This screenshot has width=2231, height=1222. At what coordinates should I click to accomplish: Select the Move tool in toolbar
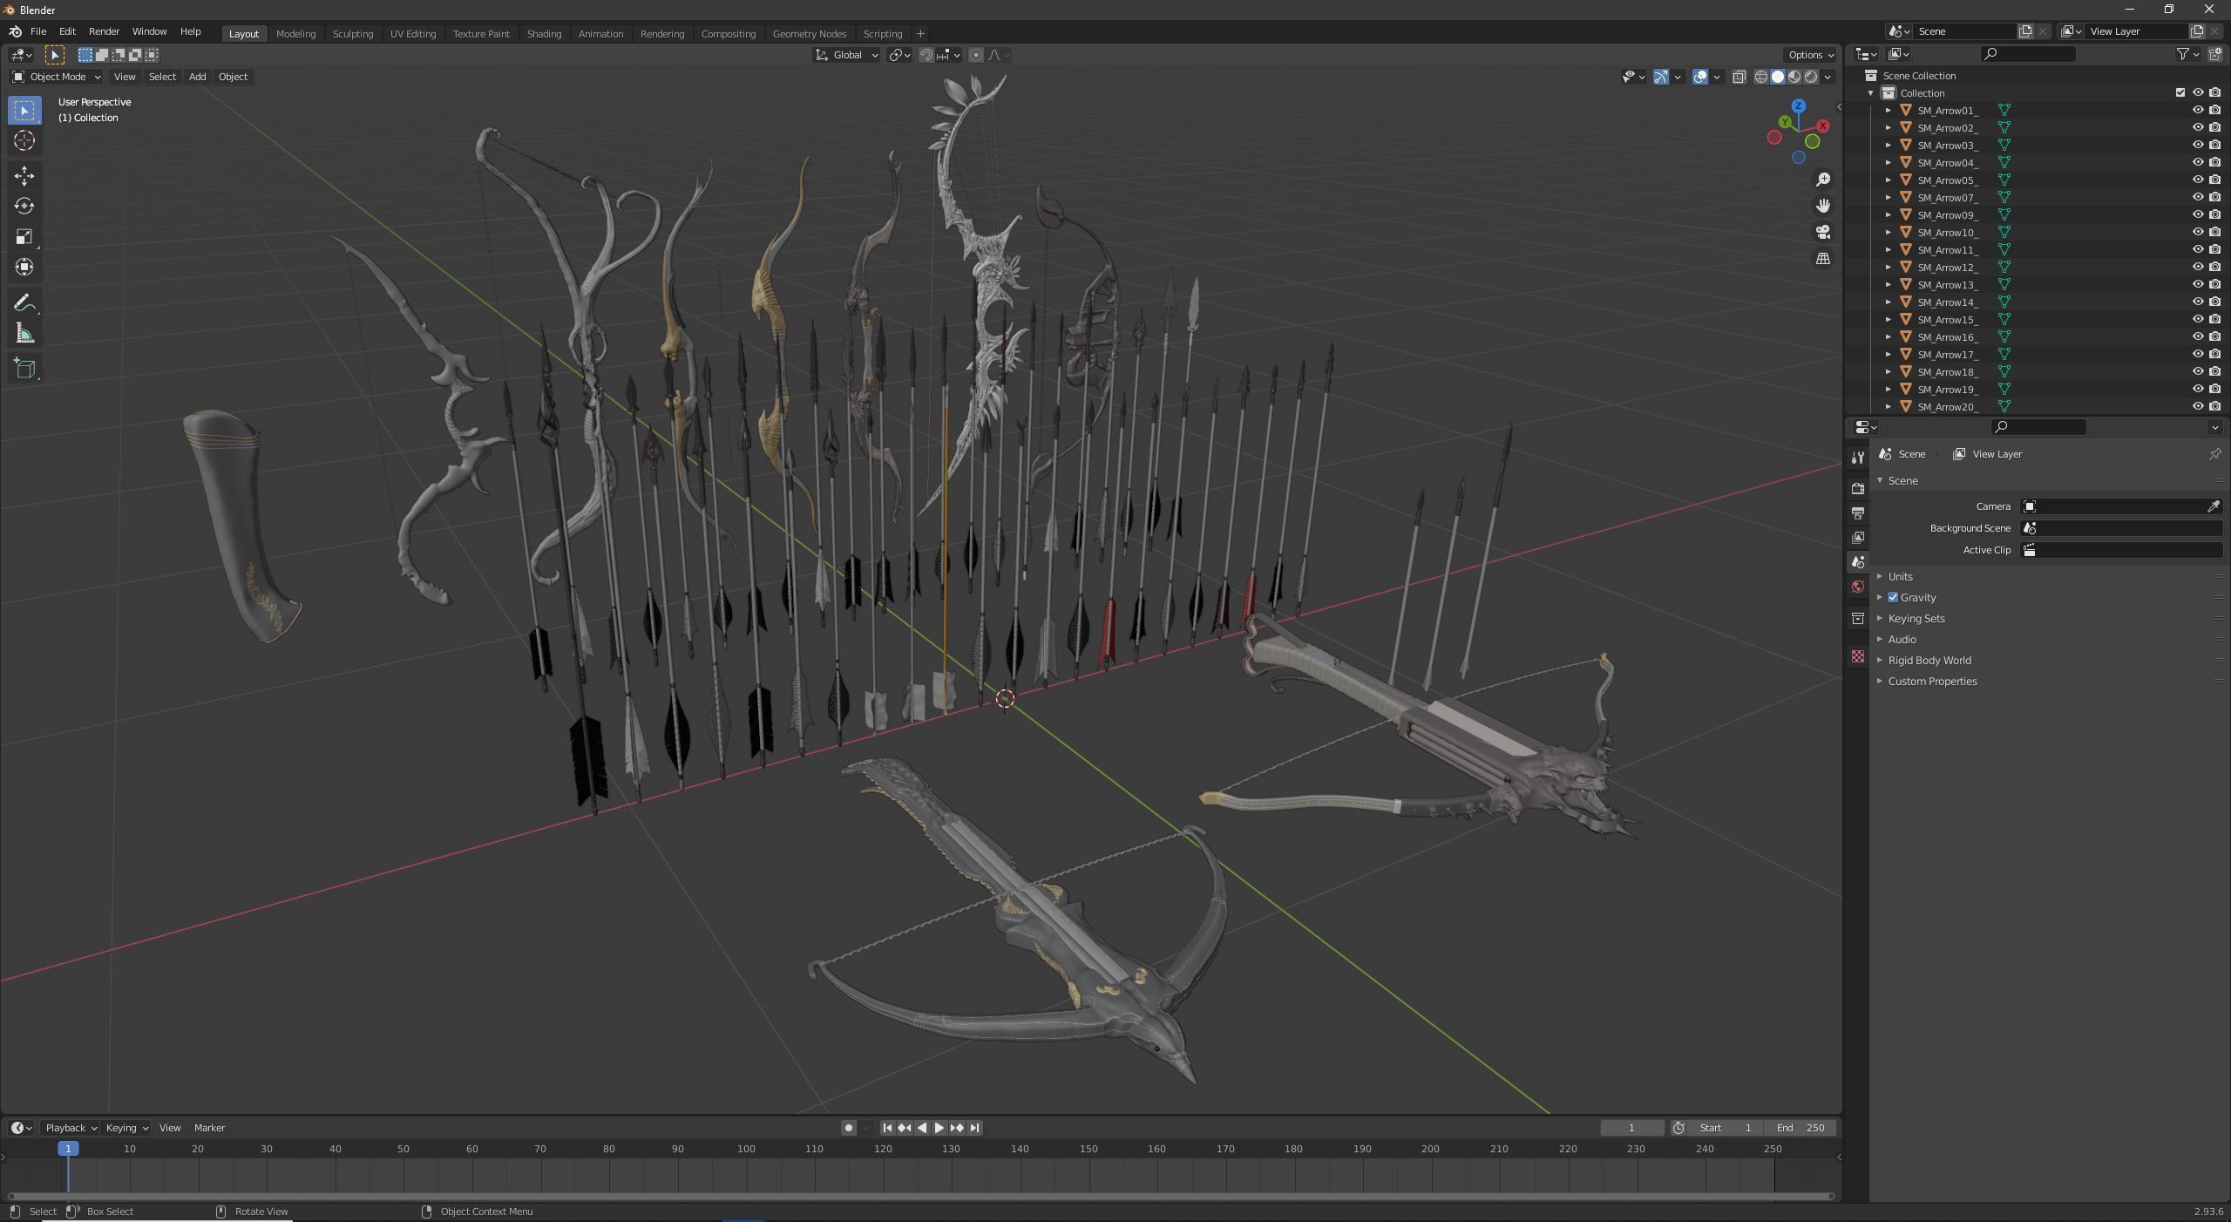(x=24, y=175)
